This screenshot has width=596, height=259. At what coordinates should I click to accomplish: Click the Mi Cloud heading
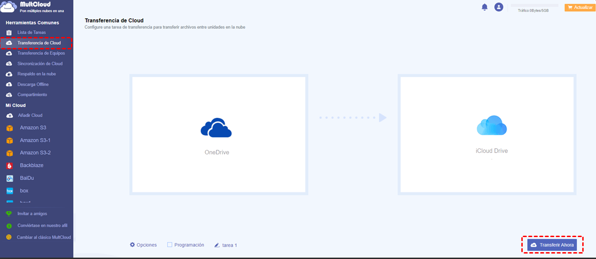coord(16,106)
